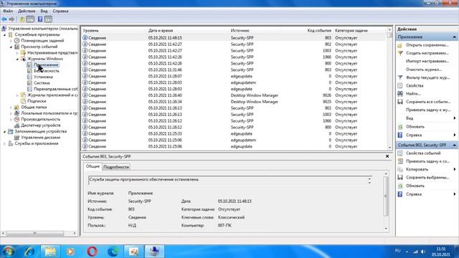Select event 9026 Desktop Window Manager row
Image resolution: width=459 pixels, height=258 pixels.
pyautogui.click(x=234, y=95)
